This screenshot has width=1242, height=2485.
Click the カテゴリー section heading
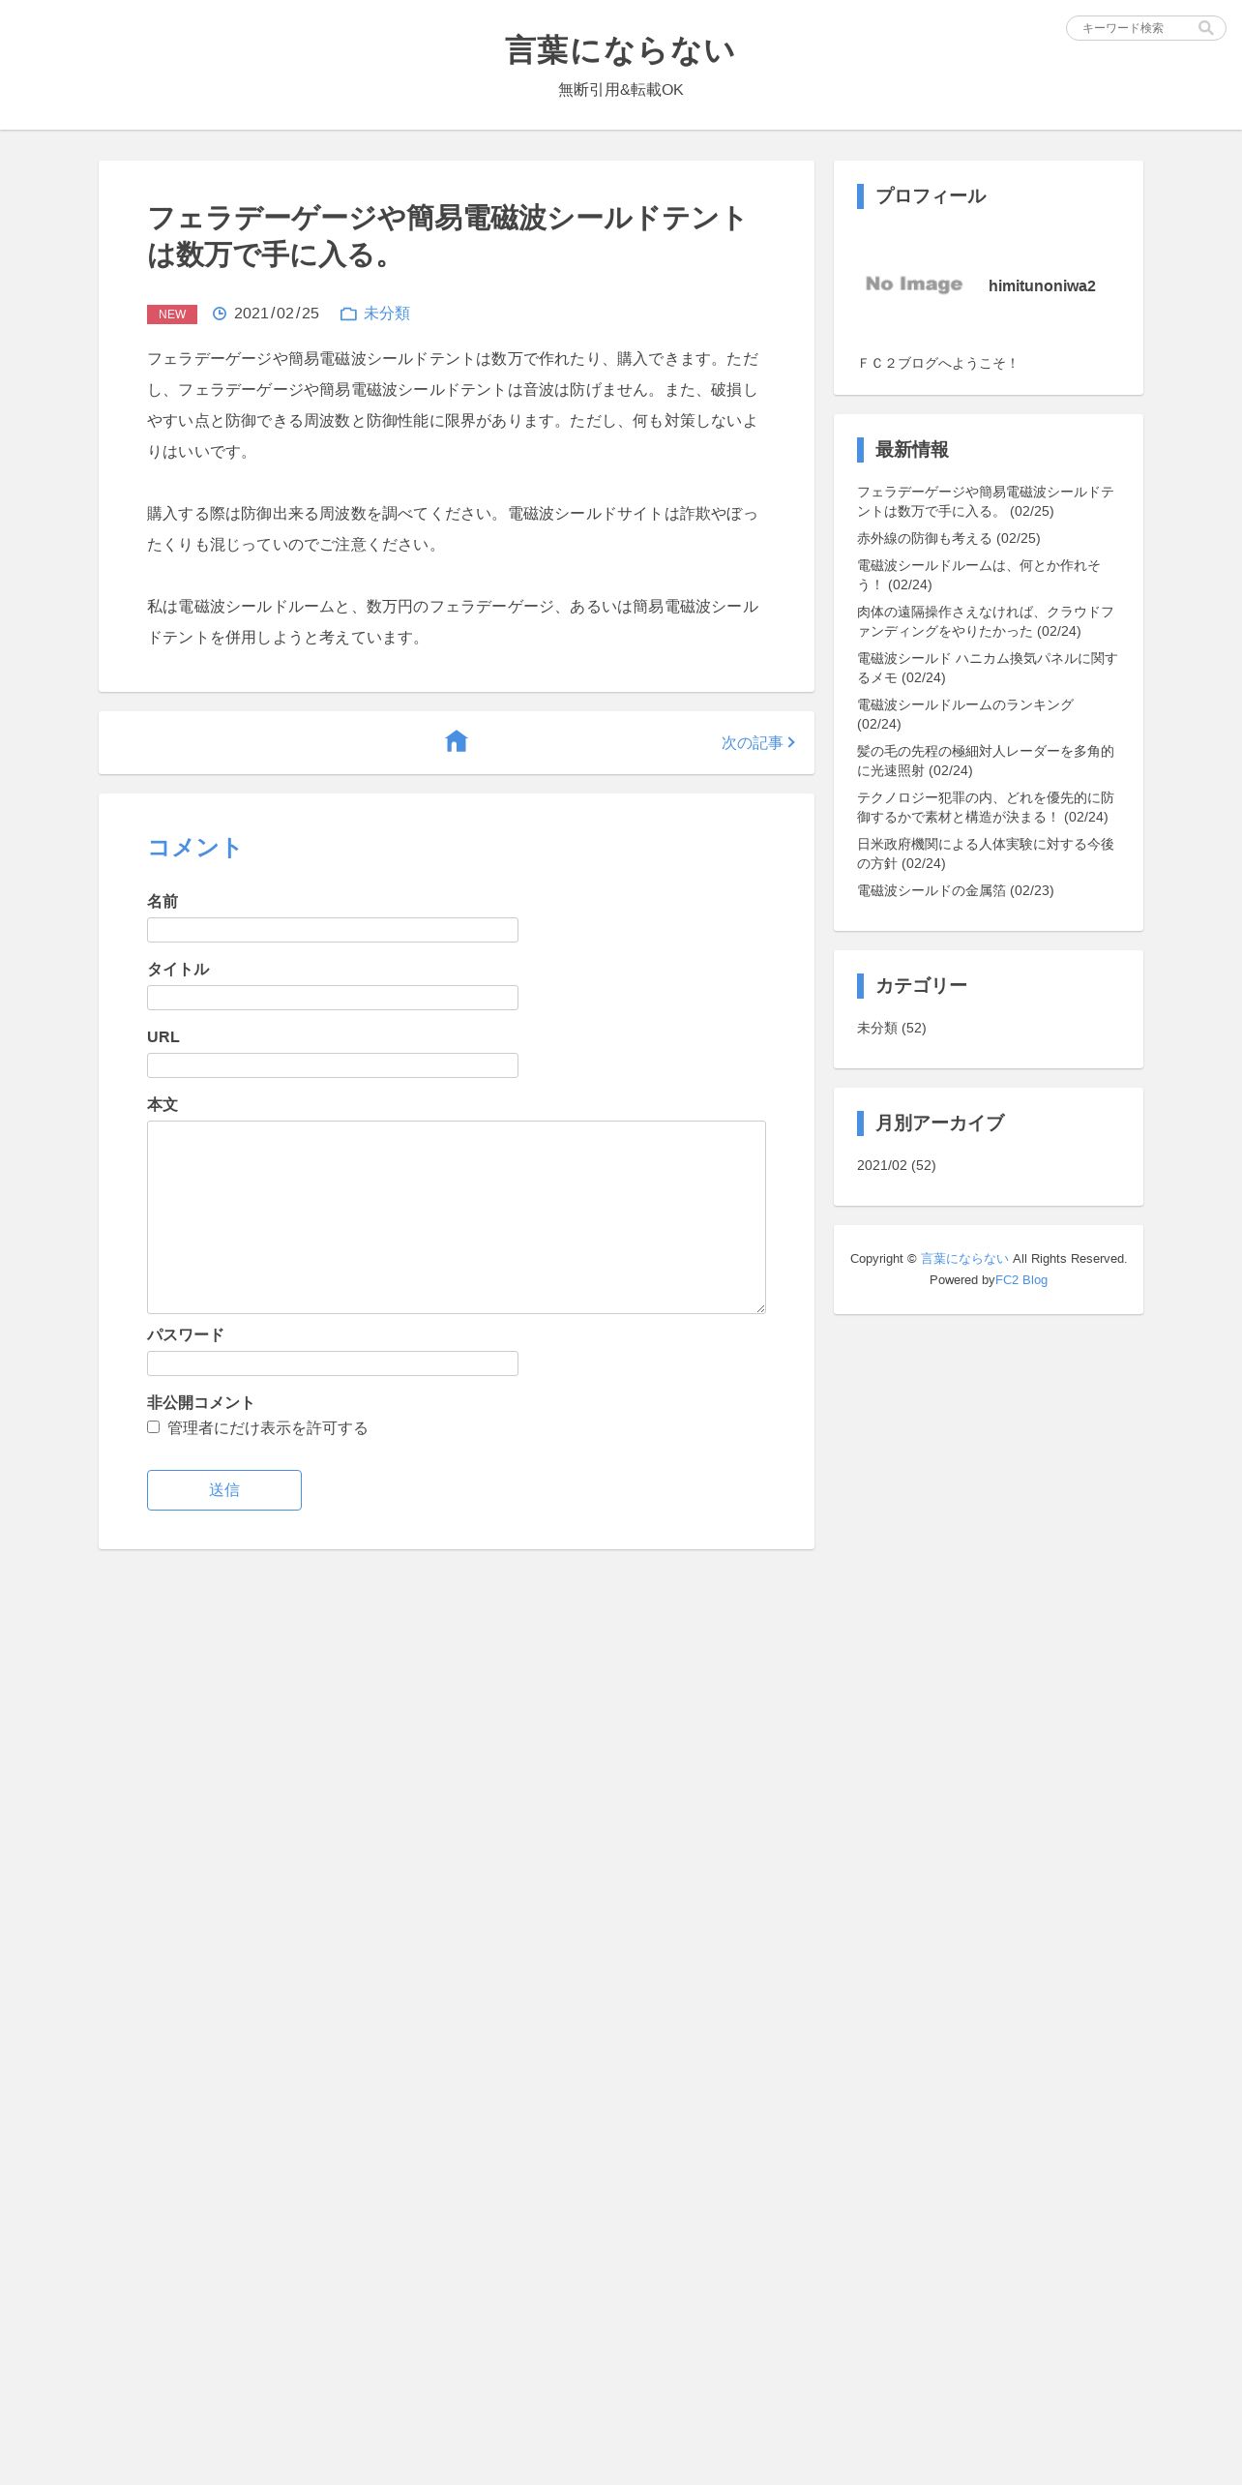click(922, 985)
